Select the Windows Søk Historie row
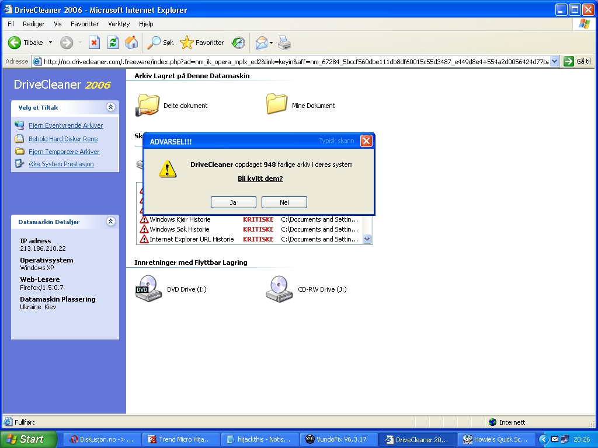 [x=249, y=229]
